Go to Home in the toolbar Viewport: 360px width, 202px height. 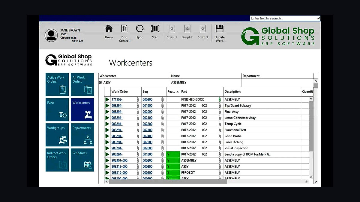(109, 32)
